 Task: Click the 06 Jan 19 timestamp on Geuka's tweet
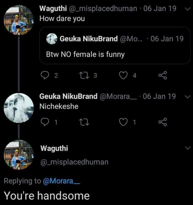pos(159,96)
